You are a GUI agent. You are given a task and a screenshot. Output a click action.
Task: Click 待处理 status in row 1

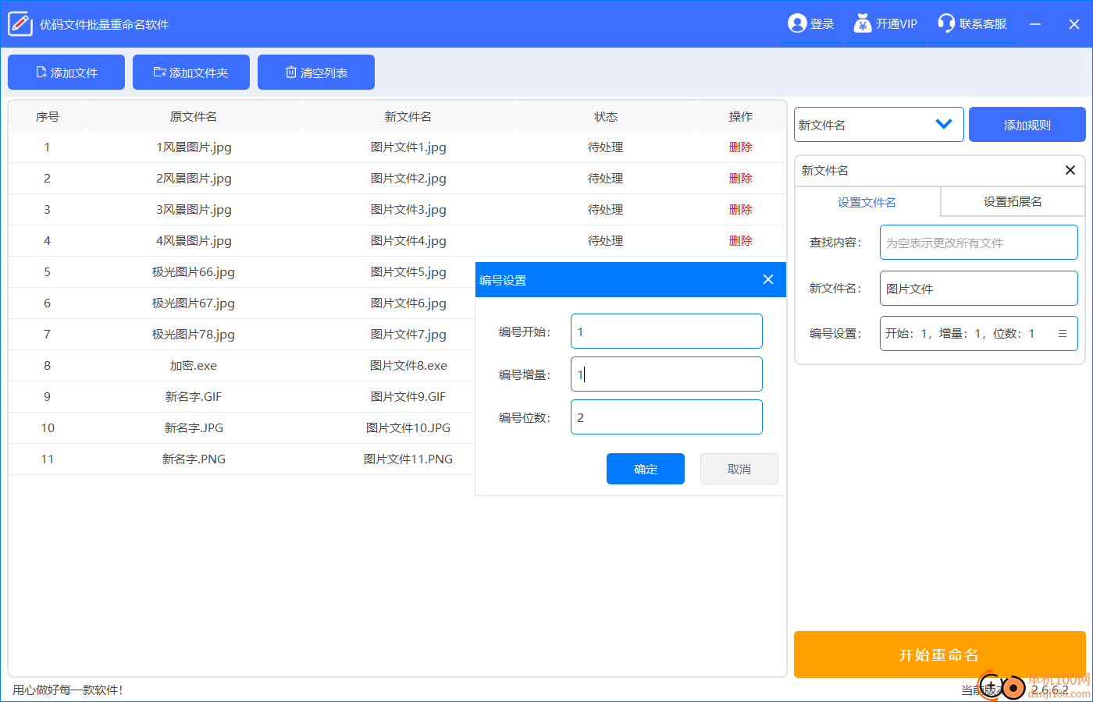point(606,147)
